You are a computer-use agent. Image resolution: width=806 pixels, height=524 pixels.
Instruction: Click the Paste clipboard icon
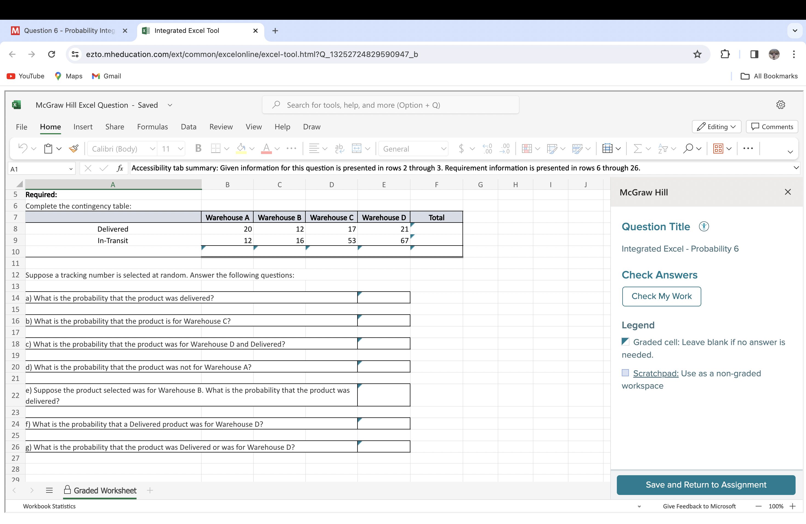(48, 149)
